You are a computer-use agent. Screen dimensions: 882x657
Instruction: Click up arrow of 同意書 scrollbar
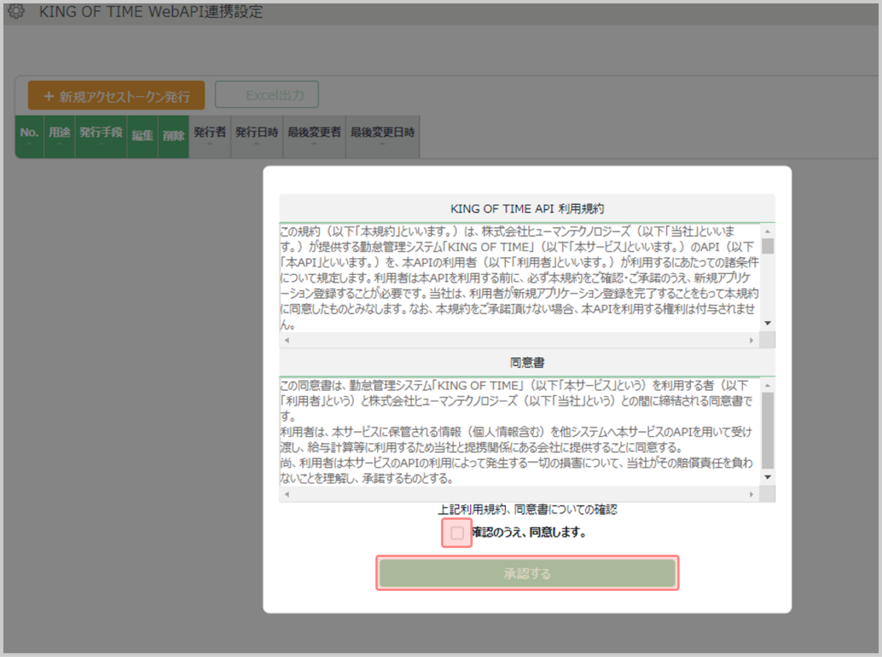[x=768, y=385]
